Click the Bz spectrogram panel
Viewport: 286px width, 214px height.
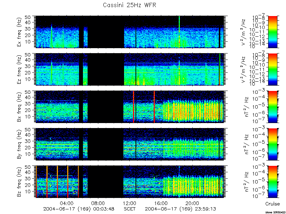click(130, 182)
